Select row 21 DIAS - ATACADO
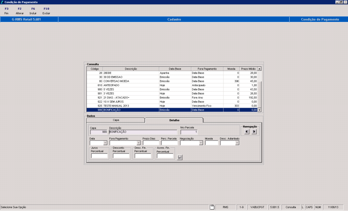Viewport: 348px width, 211px height. point(172,98)
